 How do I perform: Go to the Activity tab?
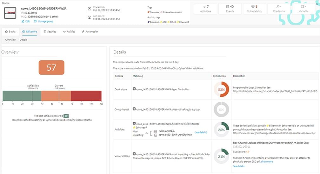[x=69, y=32]
